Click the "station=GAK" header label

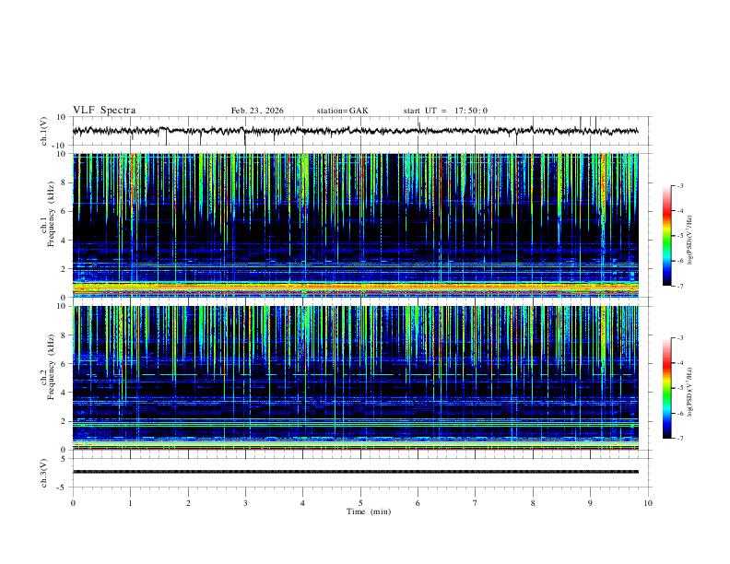[x=342, y=111]
